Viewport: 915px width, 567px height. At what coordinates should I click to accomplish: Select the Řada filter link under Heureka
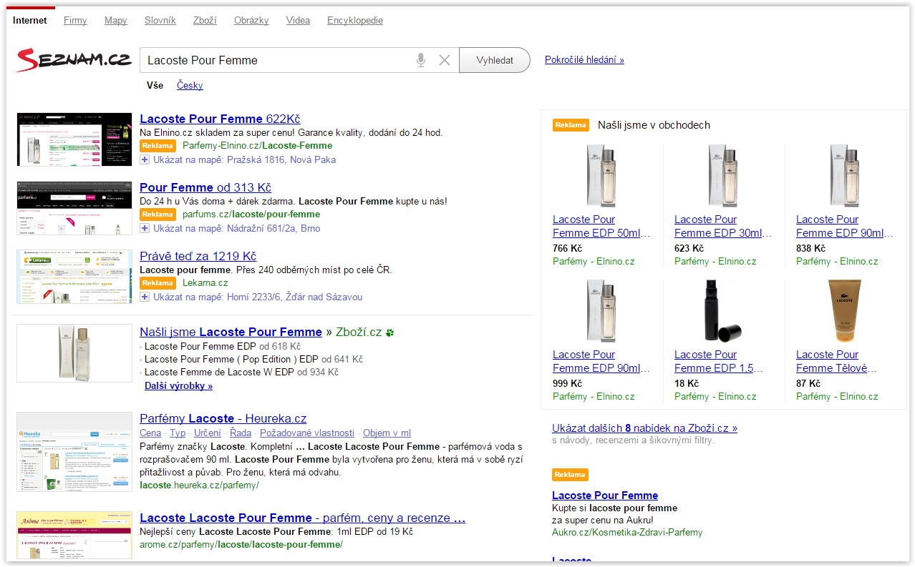241,433
